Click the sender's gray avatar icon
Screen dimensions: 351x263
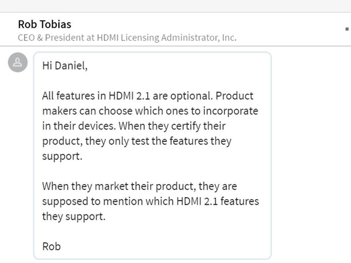[x=18, y=62]
